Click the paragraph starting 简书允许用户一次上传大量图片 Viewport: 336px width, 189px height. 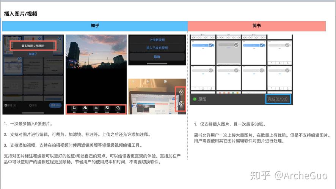[262, 138]
